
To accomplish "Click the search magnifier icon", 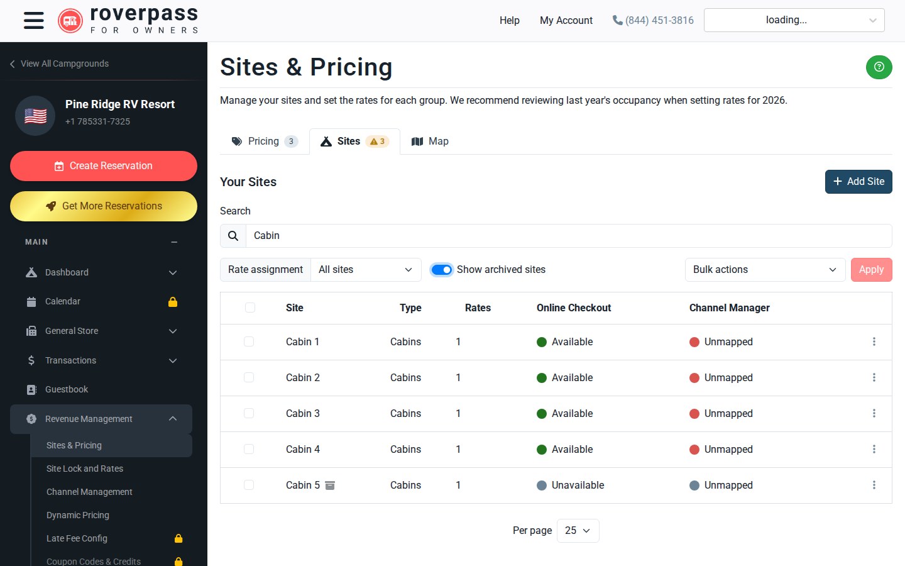I will click(x=233, y=236).
